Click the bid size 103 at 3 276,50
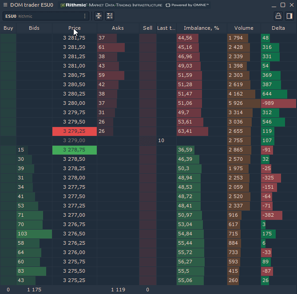 (x=34, y=234)
